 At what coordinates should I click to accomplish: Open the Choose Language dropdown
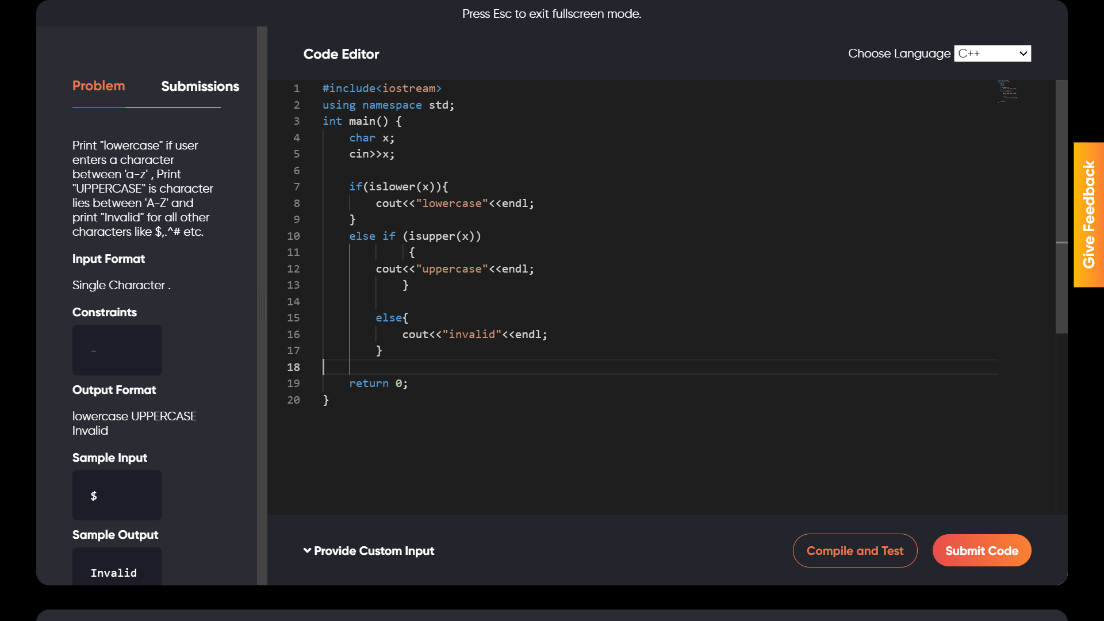pyautogui.click(x=992, y=53)
